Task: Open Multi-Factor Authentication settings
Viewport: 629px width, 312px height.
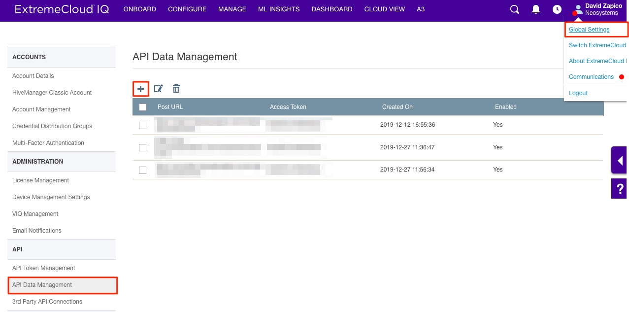Action: point(48,143)
